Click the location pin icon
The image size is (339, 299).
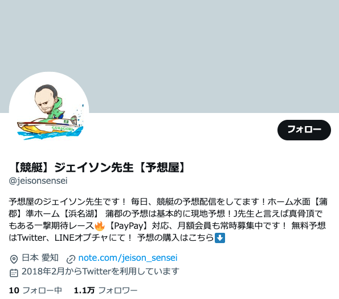[x=14, y=259]
